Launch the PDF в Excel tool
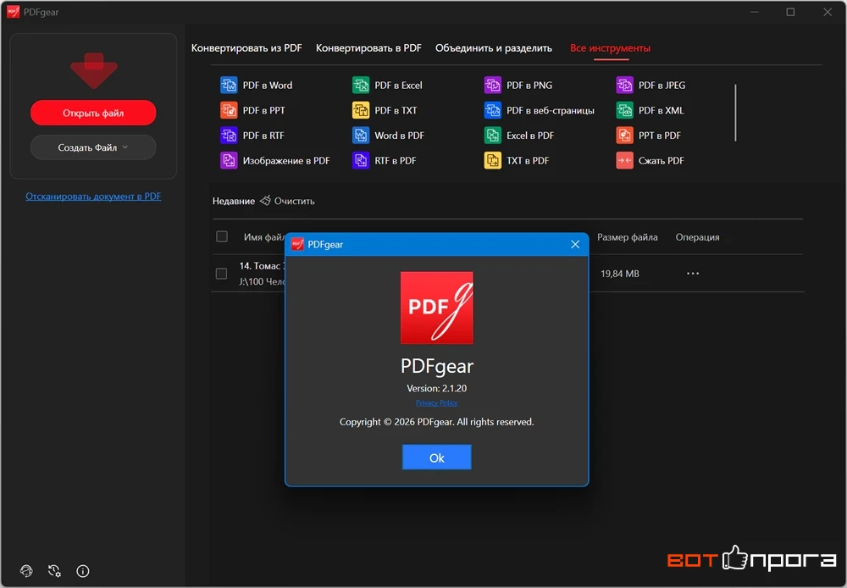847x588 pixels. (387, 85)
